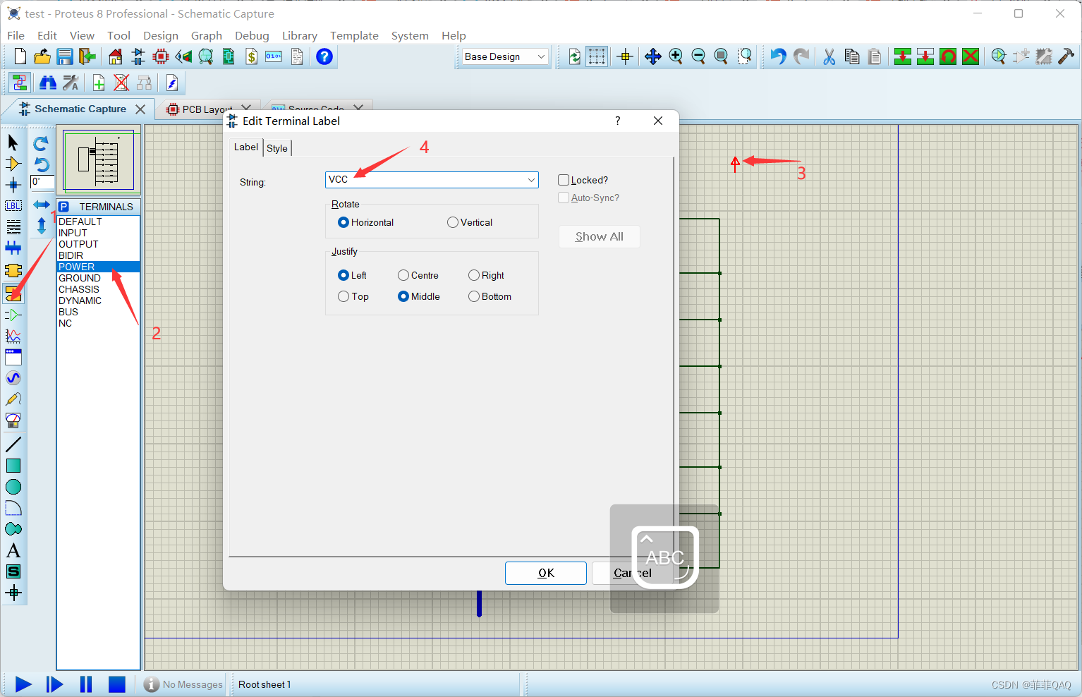Select the Centre justify radio button
The height and width of the screenshot is (697, 1082).
pyautogui.click(x=403, y=275)
